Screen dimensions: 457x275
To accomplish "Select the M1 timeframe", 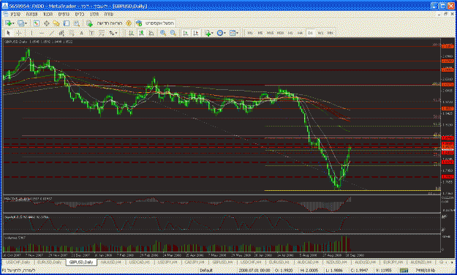I will click(250, 33).
